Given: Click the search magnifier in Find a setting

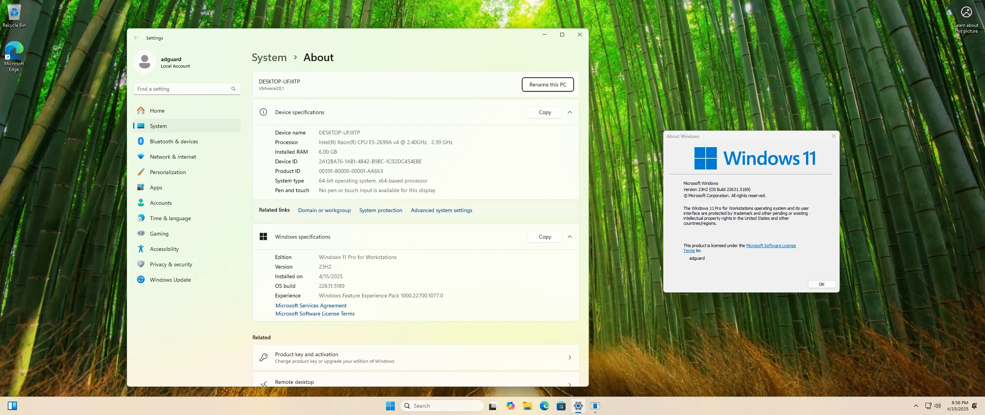Looking at the screenshot, I should [233, 89].
